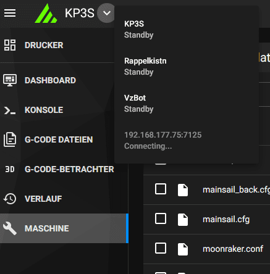Screen dimensions: 270x274
Task: Select the VzBot printer entry
Action: (187, 104)
